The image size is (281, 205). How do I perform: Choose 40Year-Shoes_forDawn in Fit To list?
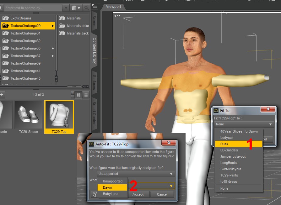pyautogui.click(x=239, y=131)
